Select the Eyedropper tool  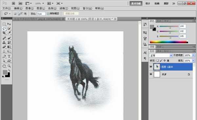coord(9,33)
